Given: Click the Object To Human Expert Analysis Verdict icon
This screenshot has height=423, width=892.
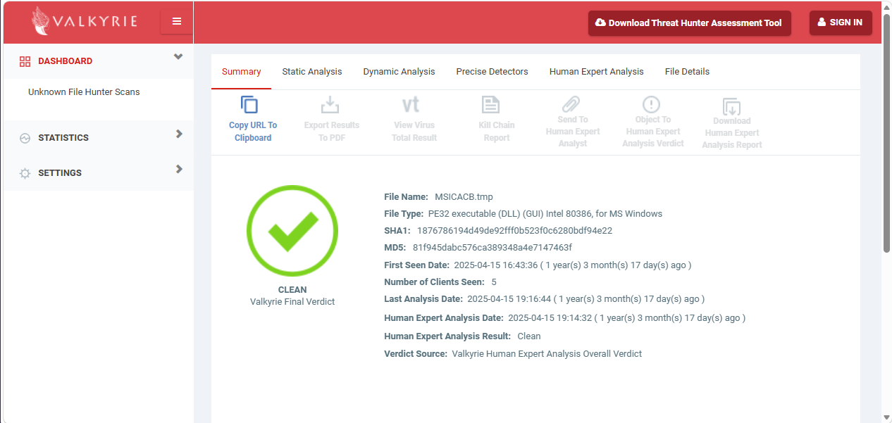Looking at the screenshot, I should [652, 105].
